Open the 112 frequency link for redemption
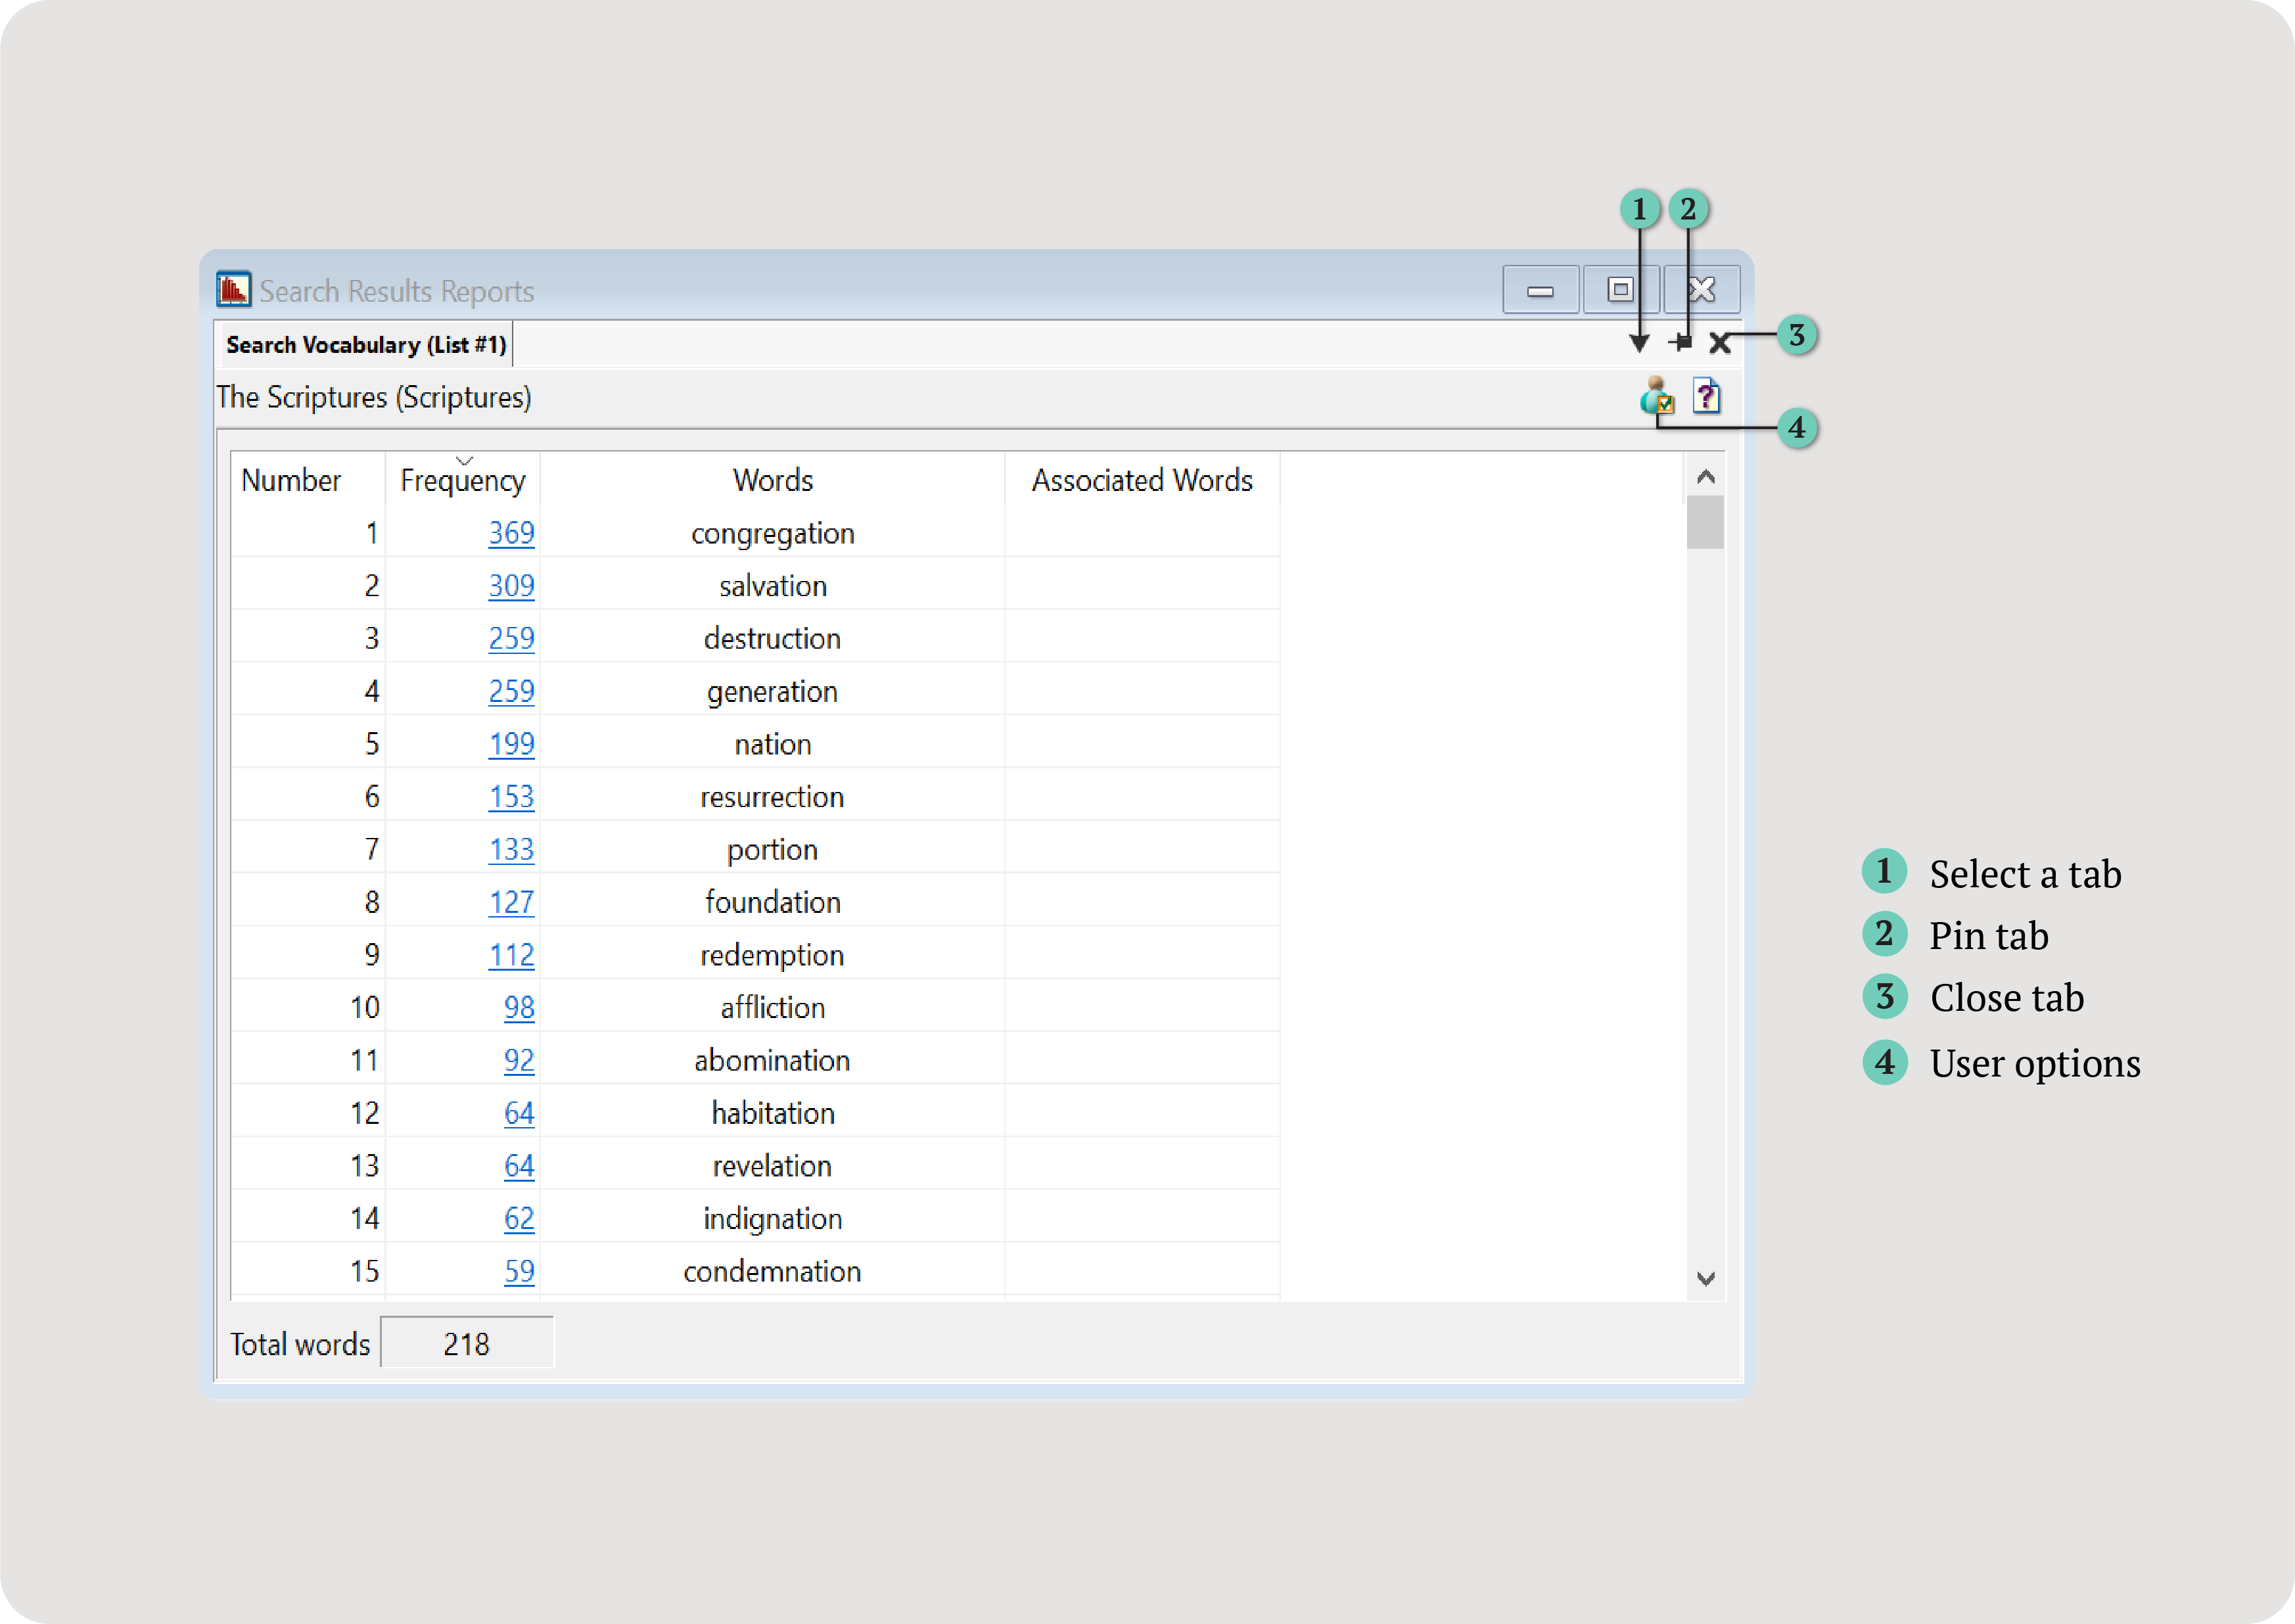This screenshot has width=2295, height=1624. (511, 955)
